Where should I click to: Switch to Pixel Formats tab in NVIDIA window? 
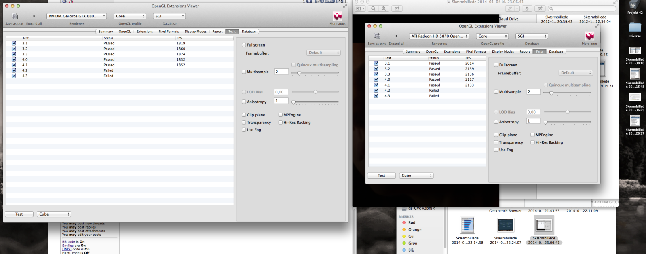click(169, 31)
